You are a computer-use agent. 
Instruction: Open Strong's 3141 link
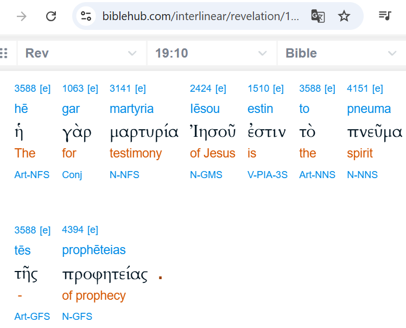[120, 89]
